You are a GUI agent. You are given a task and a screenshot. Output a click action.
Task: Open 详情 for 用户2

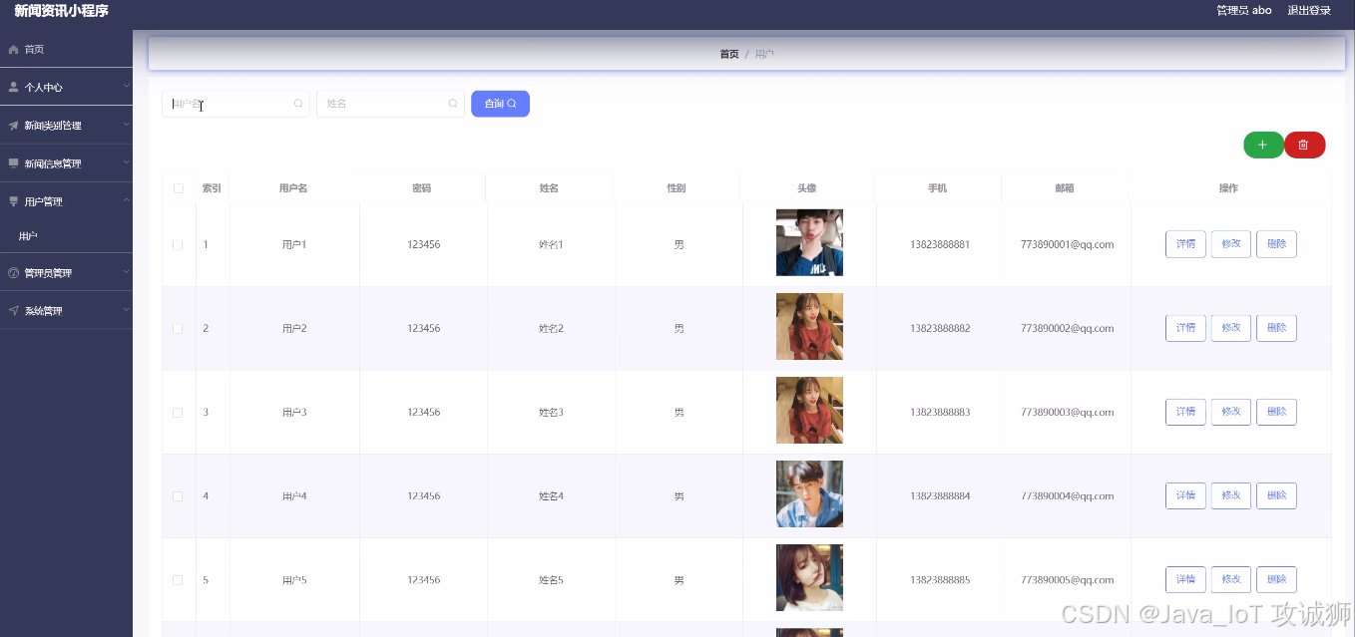1185,328
